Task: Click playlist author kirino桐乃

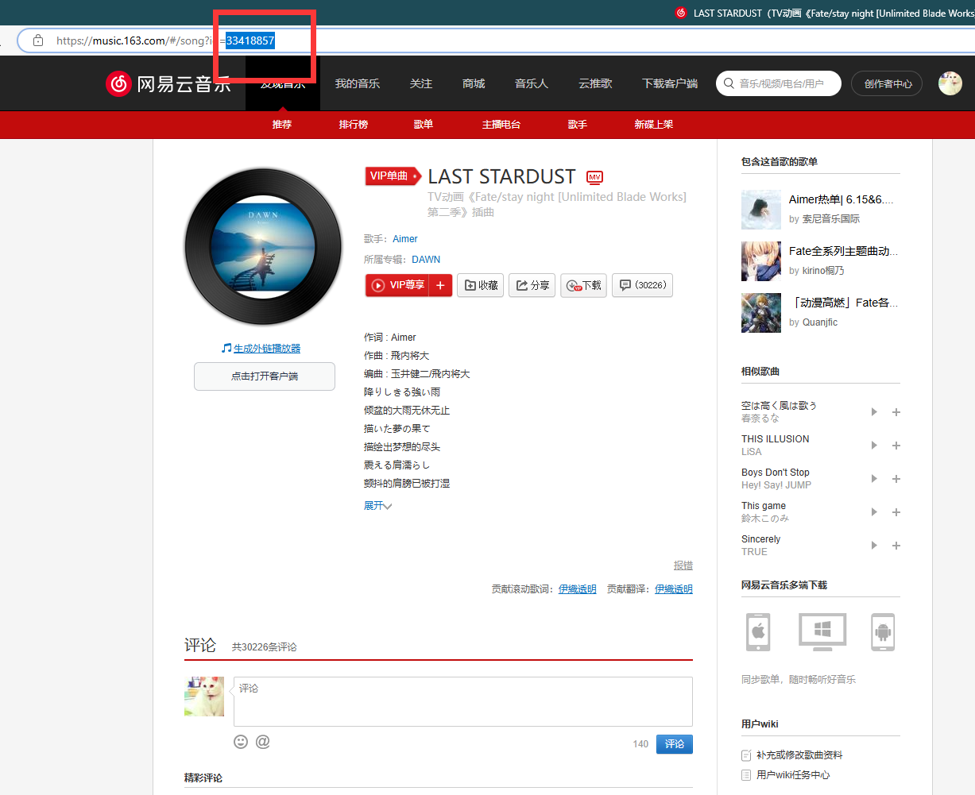Action: click(823, 271)
